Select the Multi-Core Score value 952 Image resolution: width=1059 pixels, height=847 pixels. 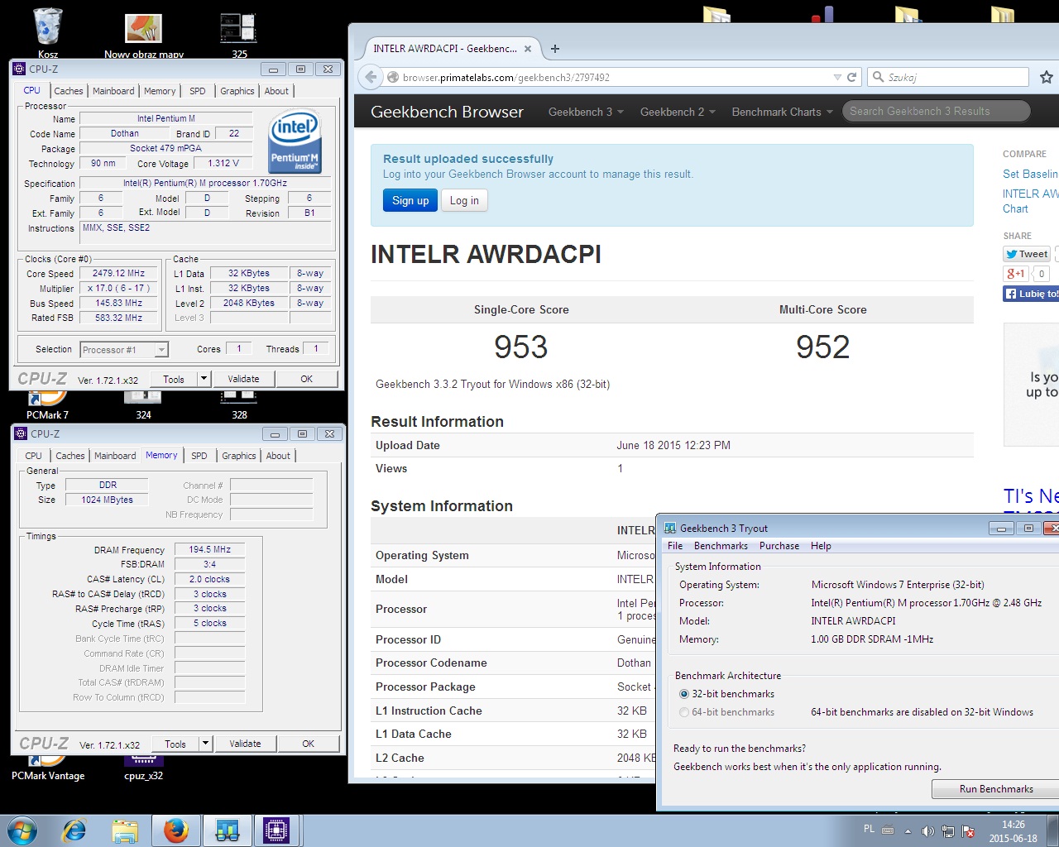click(x=823, y=347)
